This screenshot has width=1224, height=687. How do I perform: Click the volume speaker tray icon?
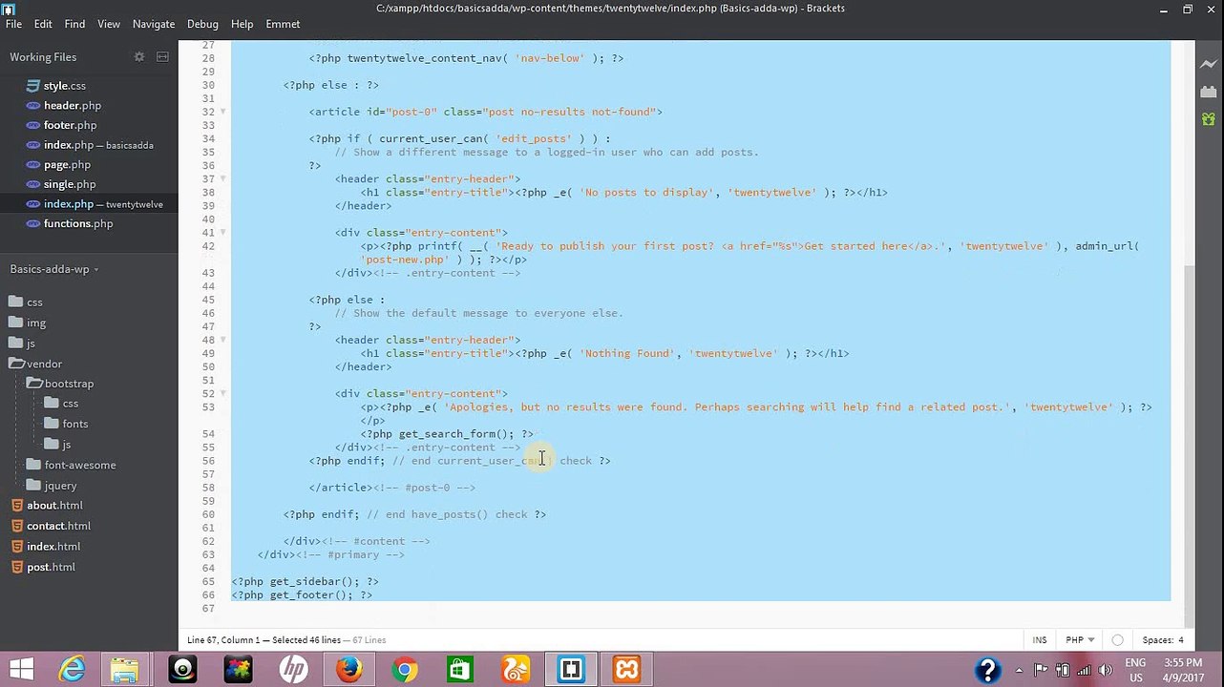1104,670
